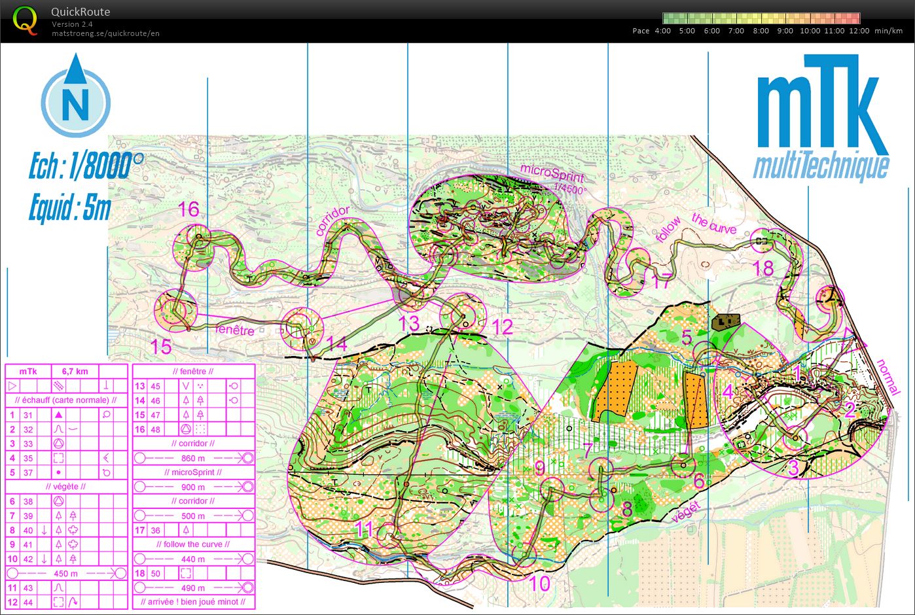This screenshot has height=615, width=915.
Task: Select control circle 9 on the map
Action: tap(552, 488)
